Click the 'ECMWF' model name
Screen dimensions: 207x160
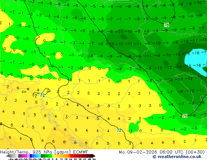(81, 152)
